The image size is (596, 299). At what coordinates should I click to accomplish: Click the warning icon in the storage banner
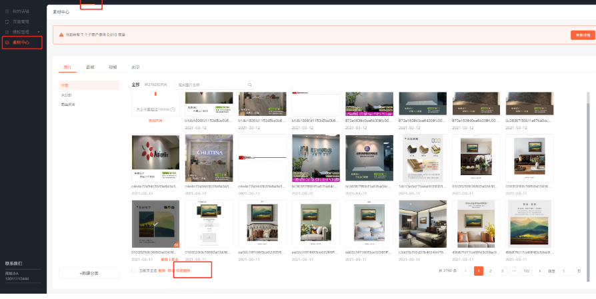(61, 35)
